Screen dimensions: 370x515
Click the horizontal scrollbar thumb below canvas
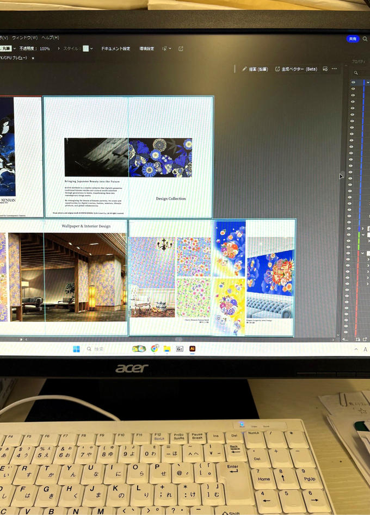click(x=179, y=339)
